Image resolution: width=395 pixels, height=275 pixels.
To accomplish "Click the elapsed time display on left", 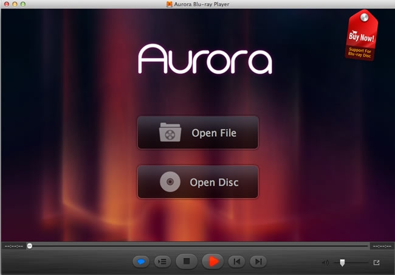I will (x=13, y=246).
